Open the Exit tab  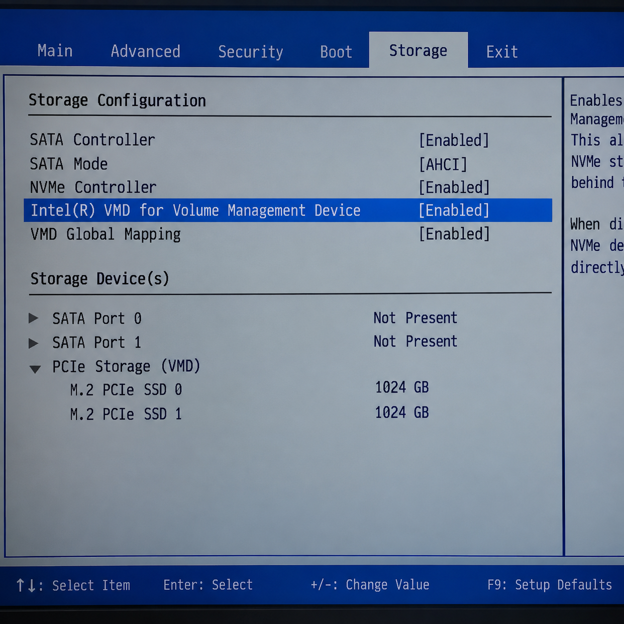(x=502, y=52)
